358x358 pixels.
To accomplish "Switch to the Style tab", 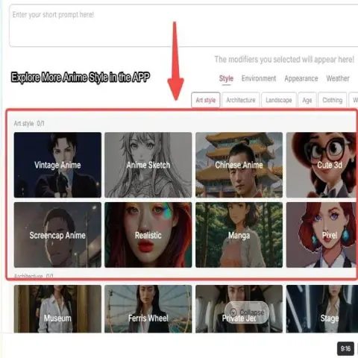I will coord(226,78).
